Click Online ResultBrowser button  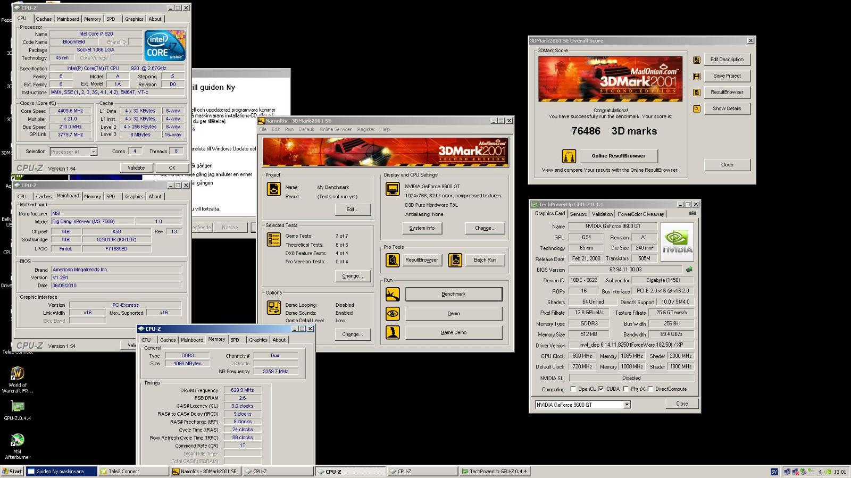[619, 156]
